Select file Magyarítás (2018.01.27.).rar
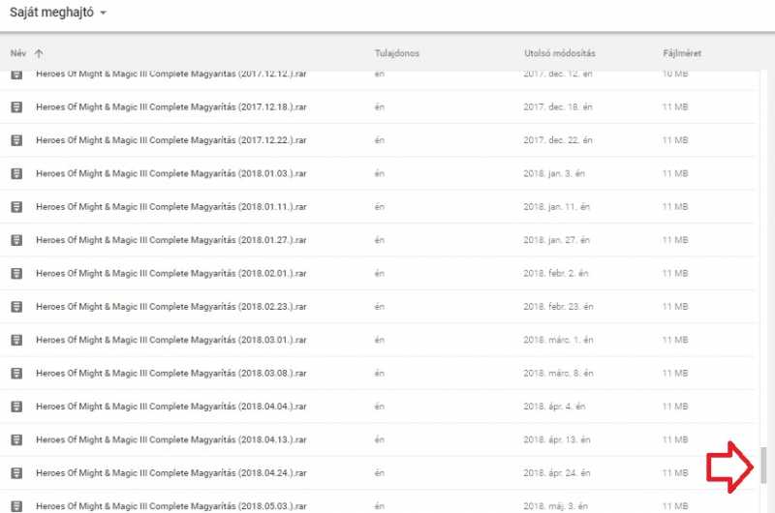Viewport: 775px width, 513px height. tap(171, 240)
